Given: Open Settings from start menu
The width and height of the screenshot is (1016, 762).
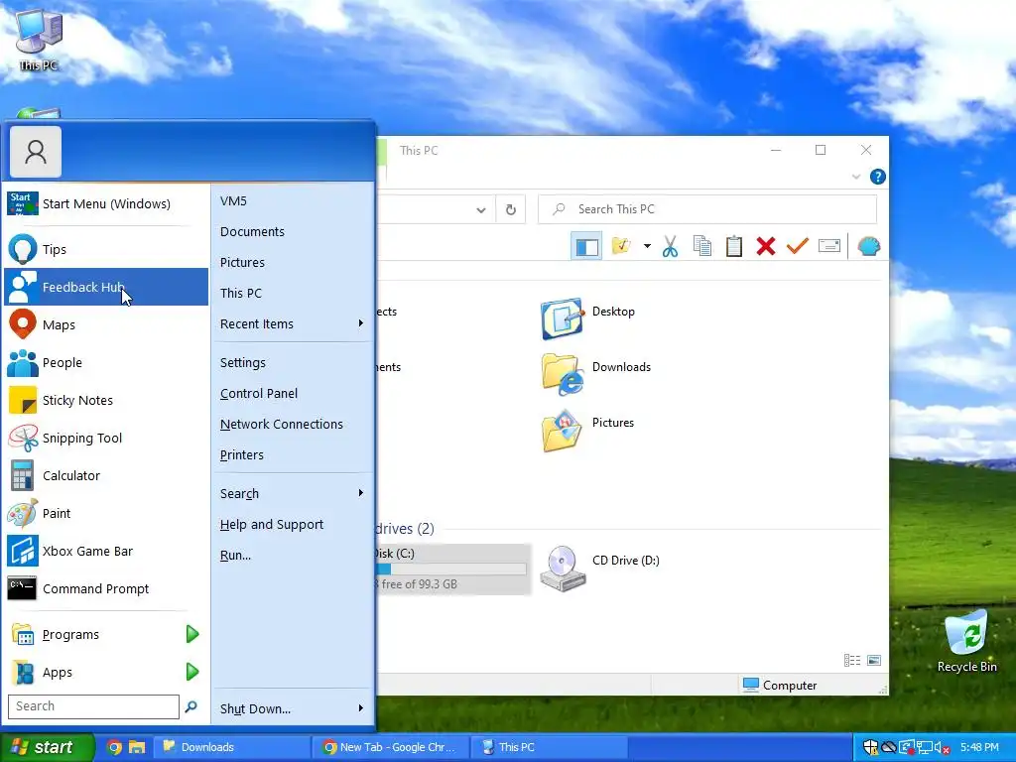Looking at the screenshot, I should click(x=293, y=362).
